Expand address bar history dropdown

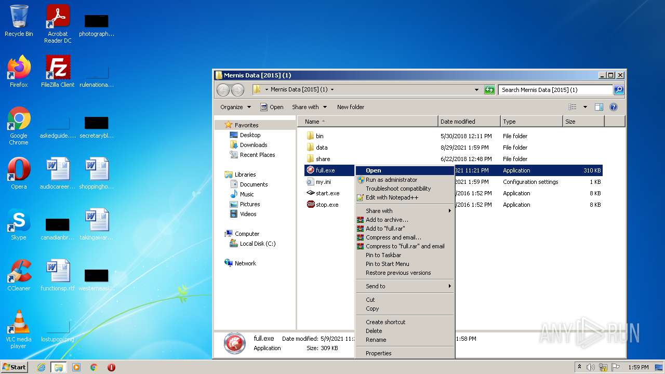click(x=476, y=90)
